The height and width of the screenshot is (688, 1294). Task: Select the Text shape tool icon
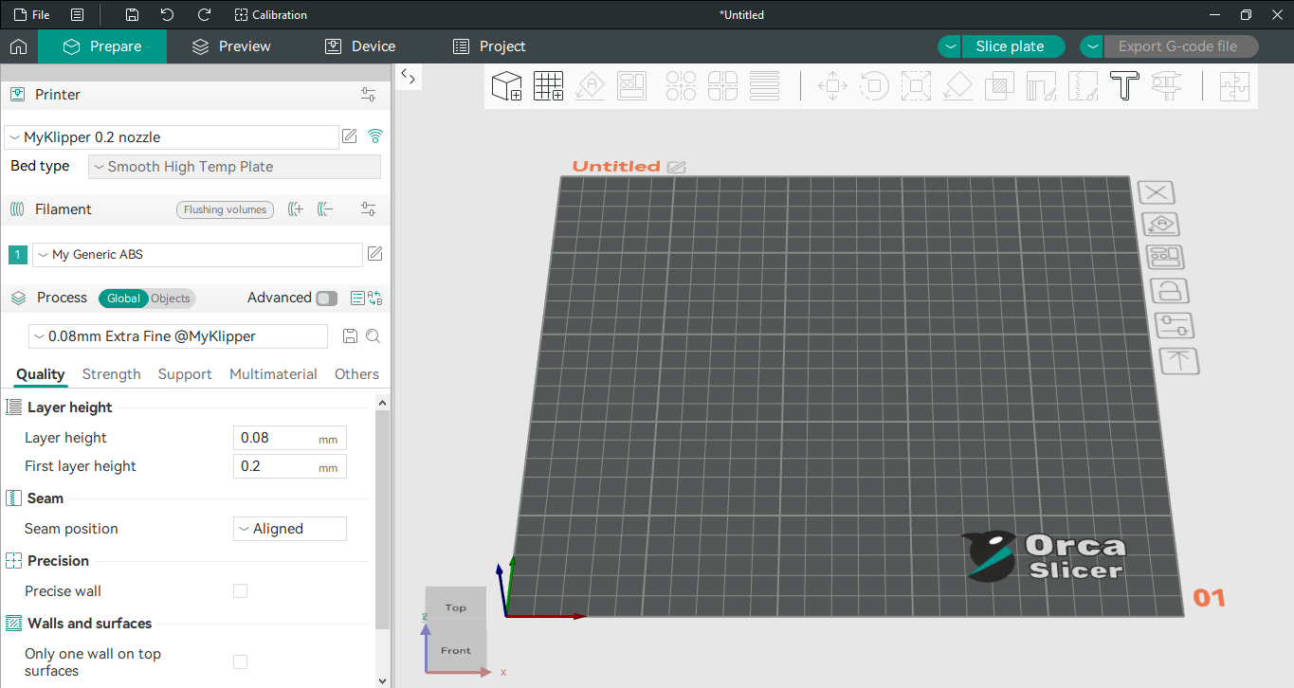(1124, 86)
